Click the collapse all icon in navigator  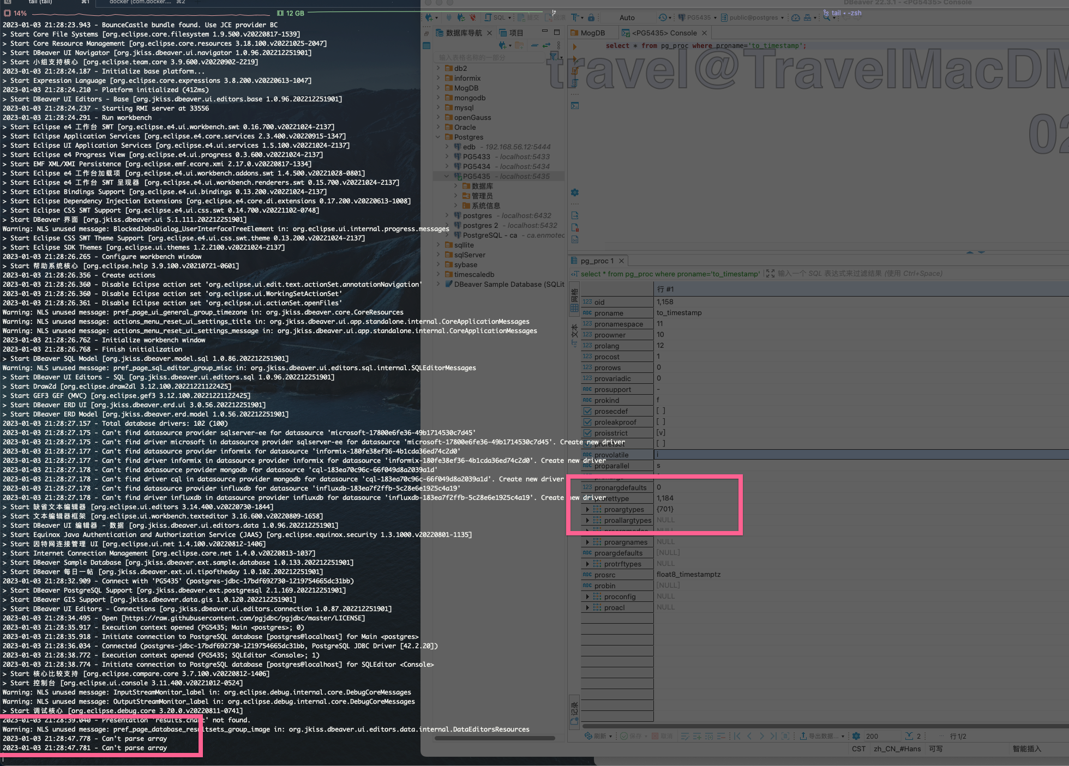tap(534, 45)
